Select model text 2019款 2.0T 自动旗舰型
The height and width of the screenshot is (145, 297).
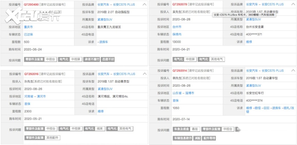point(113,12)
